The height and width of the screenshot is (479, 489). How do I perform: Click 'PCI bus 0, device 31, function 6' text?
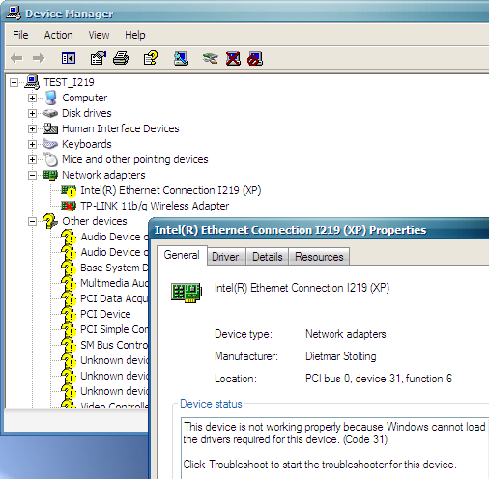(379, 379)
